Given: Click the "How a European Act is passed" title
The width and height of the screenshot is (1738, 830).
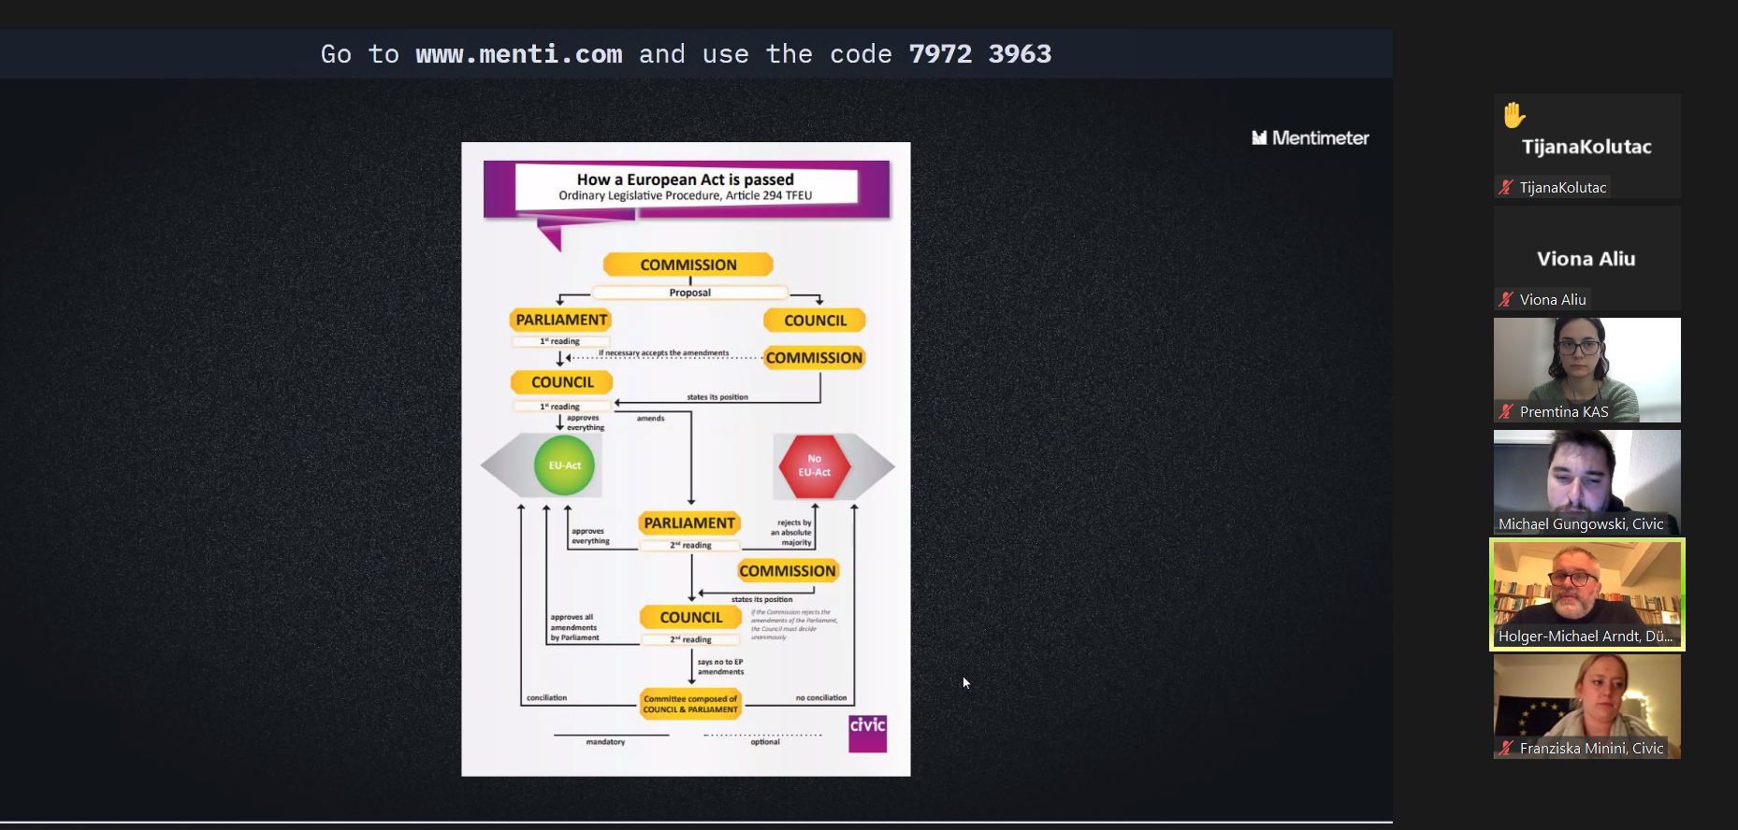Looking at the screenshot, I should pos(685,179).
